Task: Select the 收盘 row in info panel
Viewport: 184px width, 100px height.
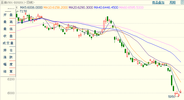Action: [8, 36]
